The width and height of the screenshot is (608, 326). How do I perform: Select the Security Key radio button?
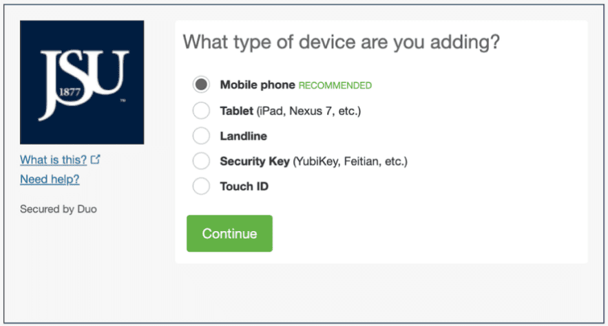point(201,161)
